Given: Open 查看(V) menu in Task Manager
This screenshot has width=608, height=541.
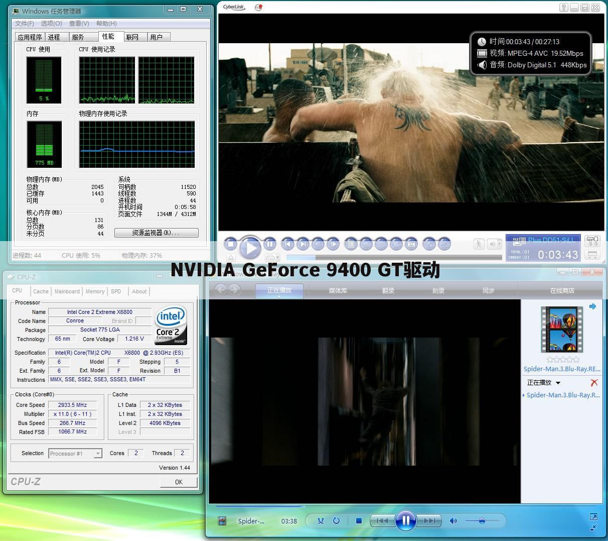Looking at the screenshot, I should (79, 23).
